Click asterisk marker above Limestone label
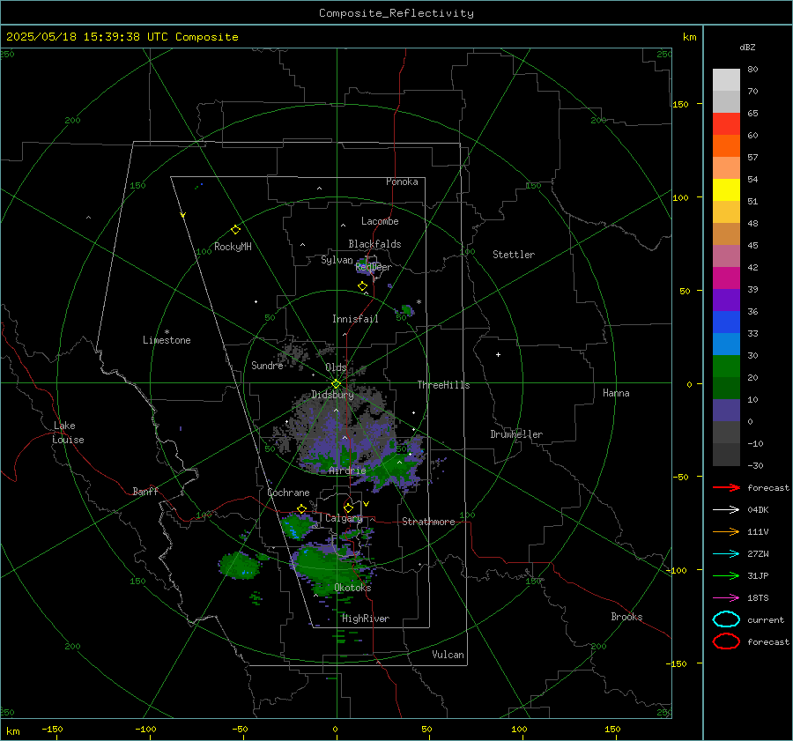 (167, 332)
